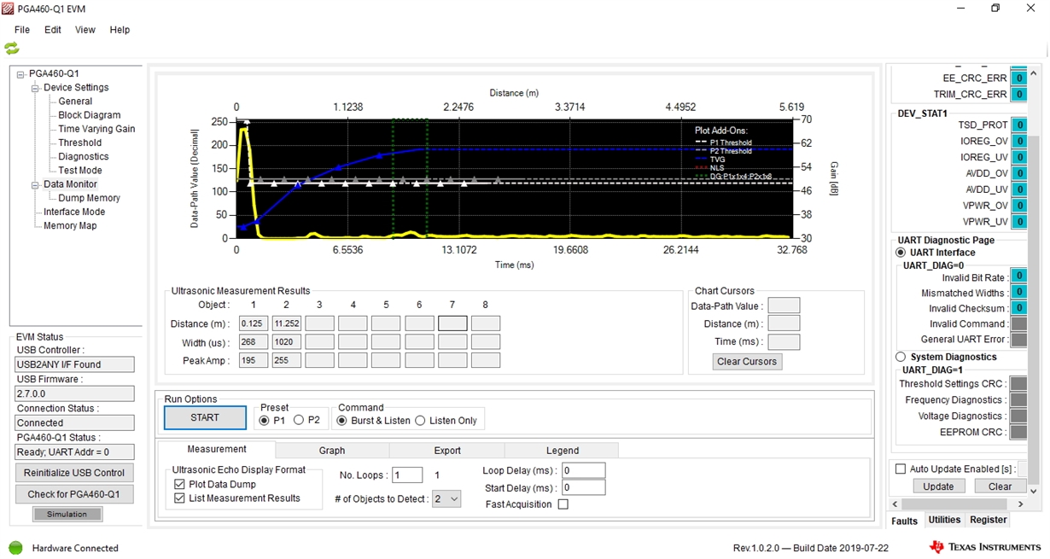Click the Invalid Command indicator box

1018,323
